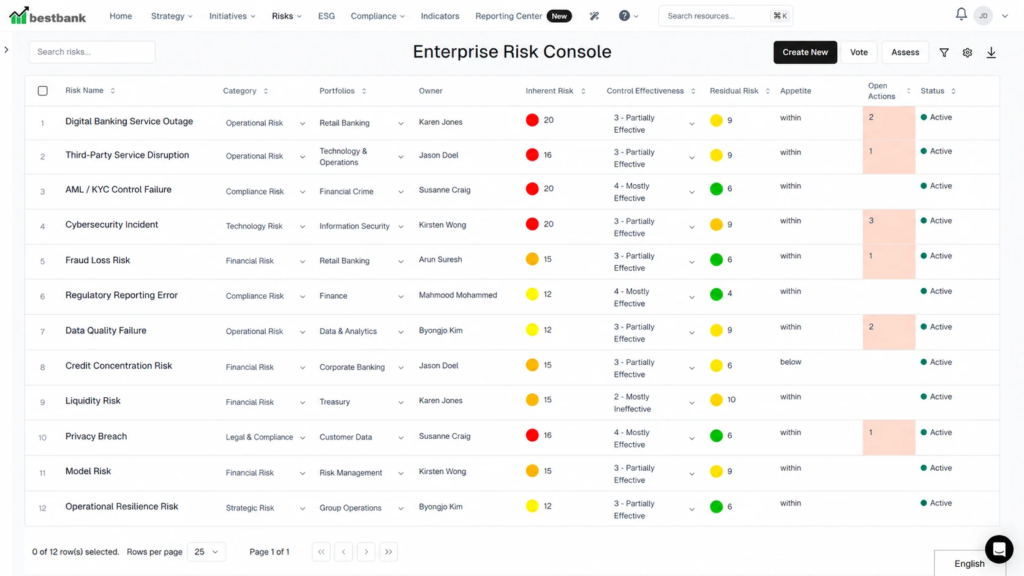Click the Search resources field

point(725,16)
